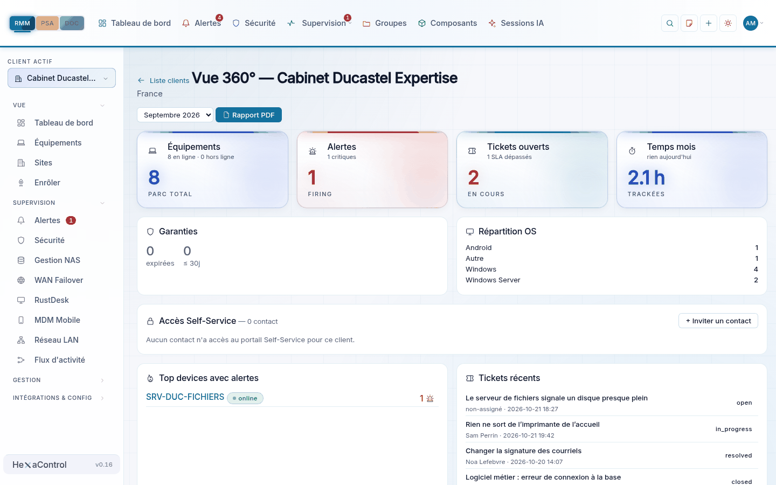Viewport: 776px width, 485px height.
Task: Open the AM user avatar menu
Action: [753, 23]
